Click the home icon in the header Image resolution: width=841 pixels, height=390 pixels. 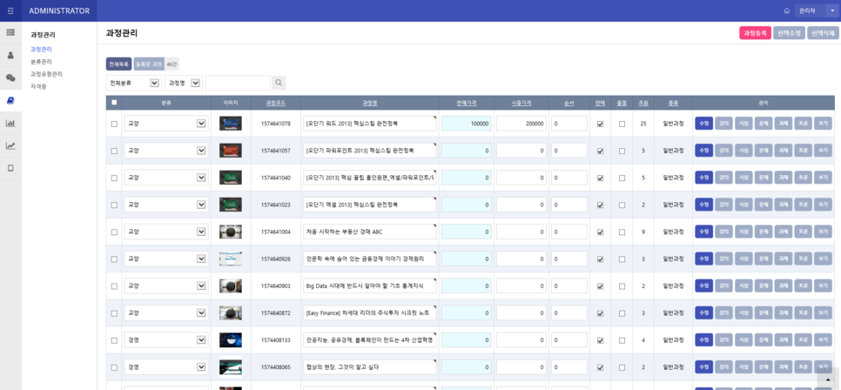pyautogui.click(x=786, y=10)
